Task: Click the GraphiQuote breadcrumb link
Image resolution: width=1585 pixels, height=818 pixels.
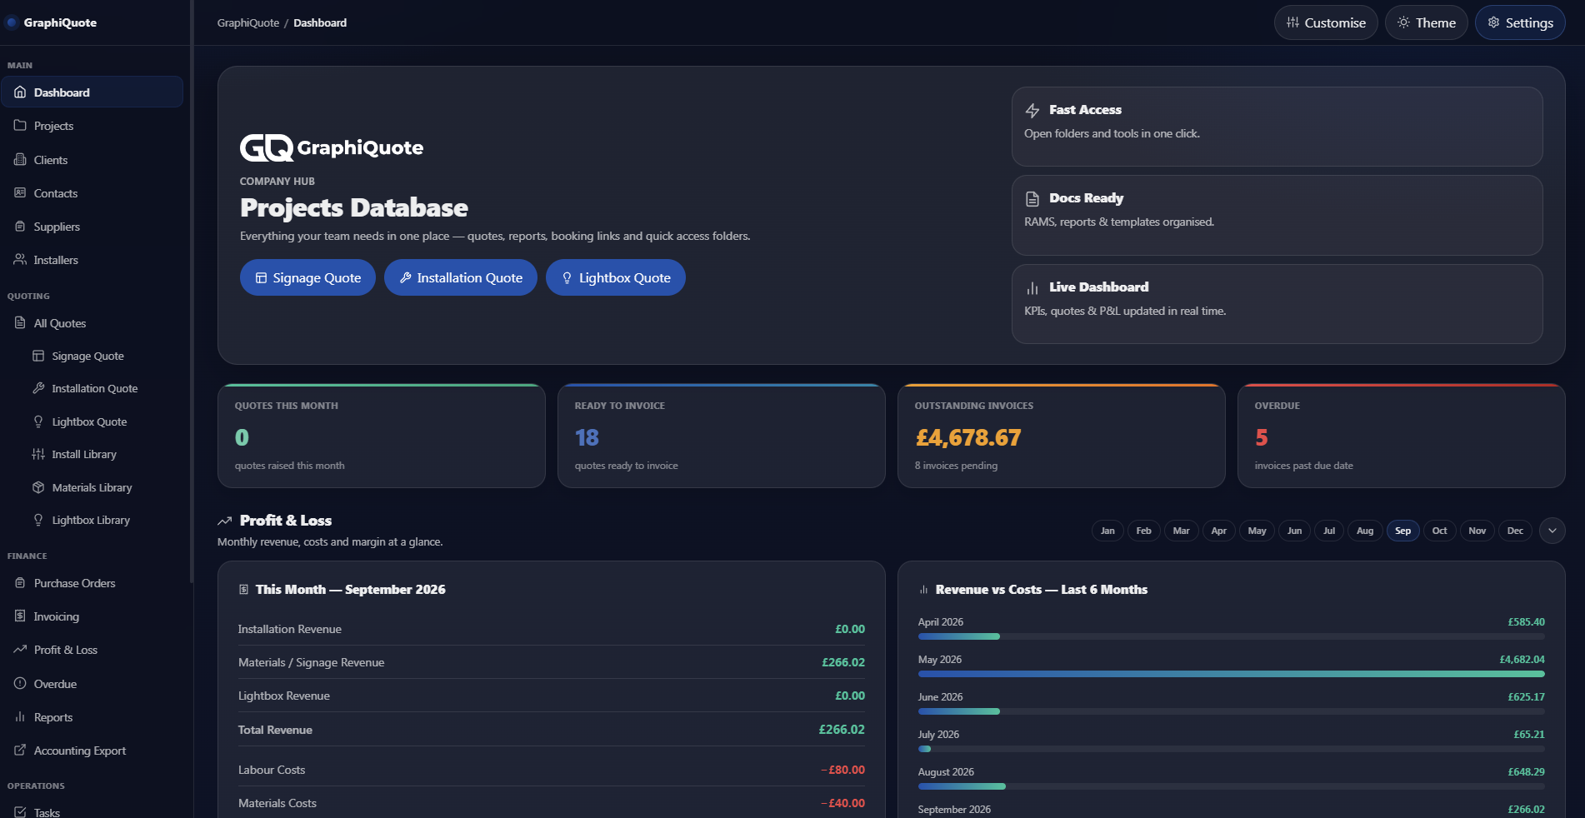Action: click(248, 22)
